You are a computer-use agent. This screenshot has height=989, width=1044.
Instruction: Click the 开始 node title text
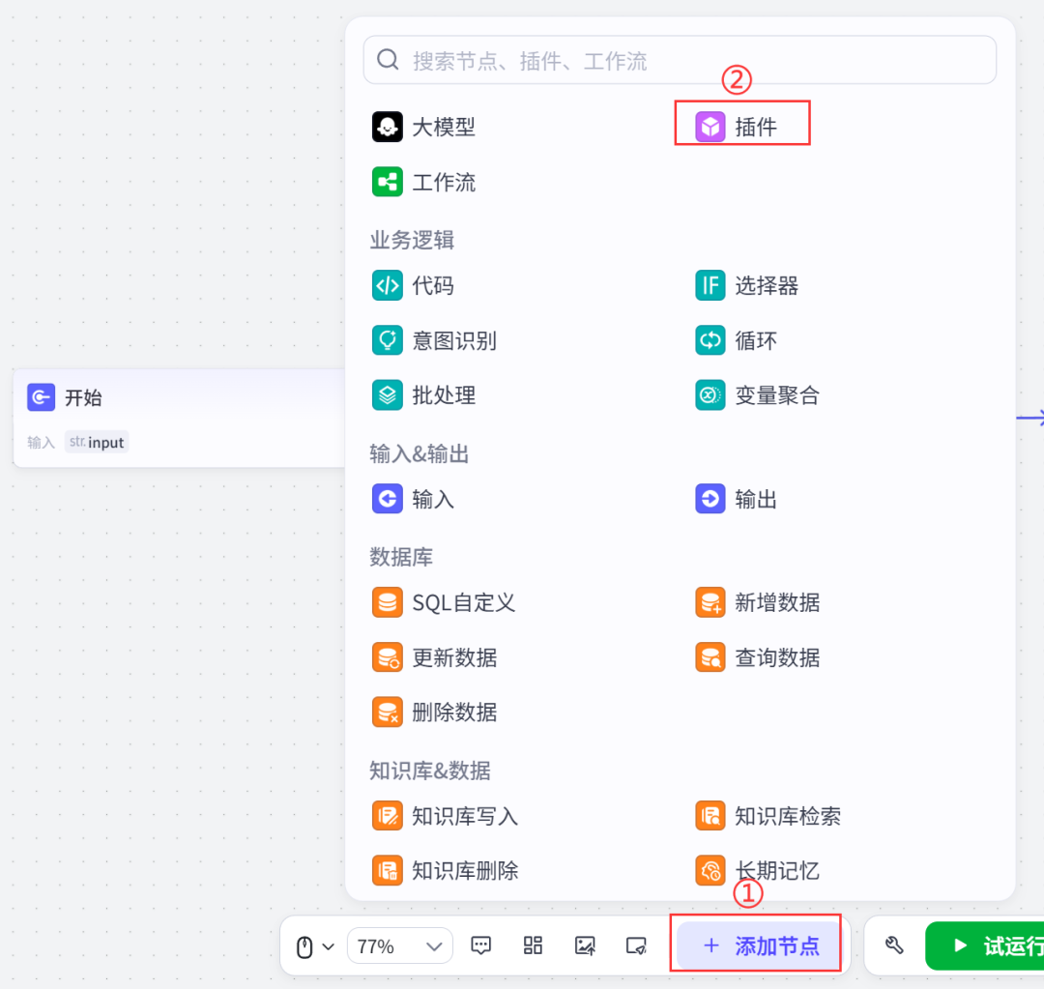pyautogui.click(x=83, y=397)
